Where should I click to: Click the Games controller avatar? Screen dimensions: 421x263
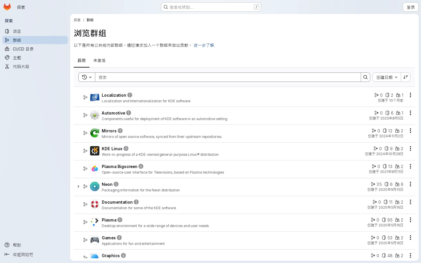point(95,240)
